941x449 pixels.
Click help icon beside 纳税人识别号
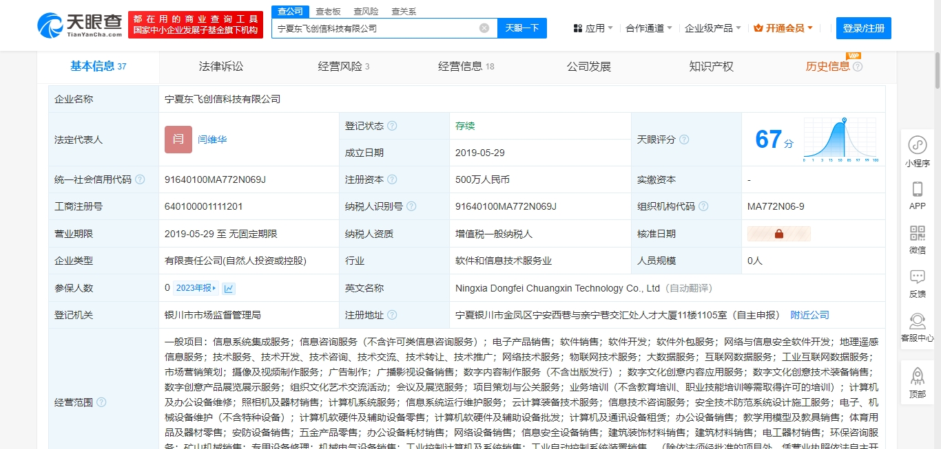411,206
